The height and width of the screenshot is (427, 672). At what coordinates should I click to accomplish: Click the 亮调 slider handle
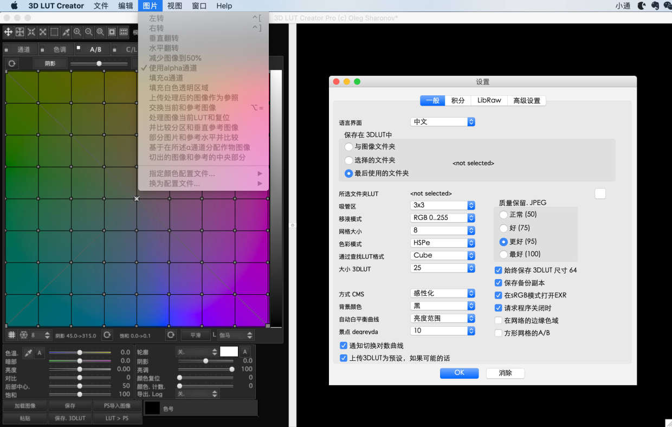[232, 369]
